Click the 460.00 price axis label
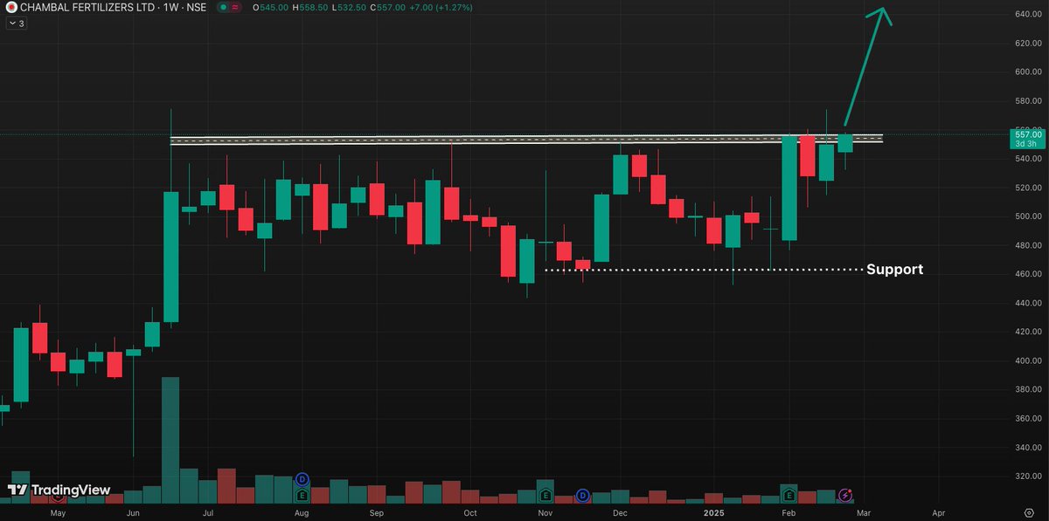 pyautogui.click(x=1027, y=274)
